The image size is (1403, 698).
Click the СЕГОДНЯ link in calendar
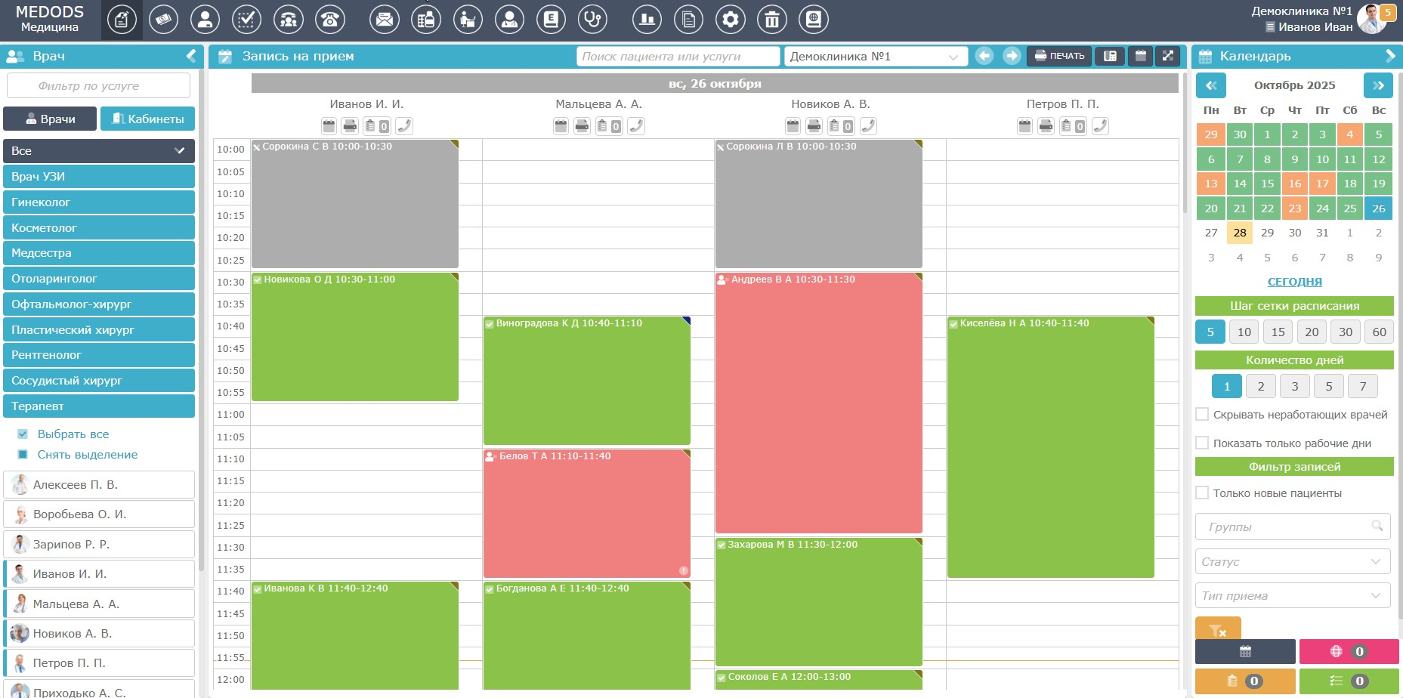[x=1294, y=281]
